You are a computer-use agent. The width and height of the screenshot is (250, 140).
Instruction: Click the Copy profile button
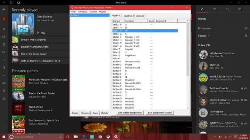95,113
